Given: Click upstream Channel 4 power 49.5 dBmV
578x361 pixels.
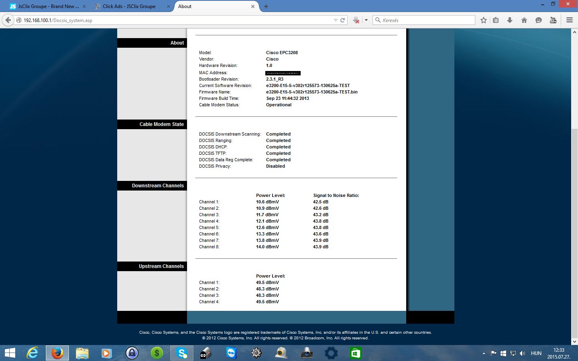Looking at the screenshot, I should [267, 302].
